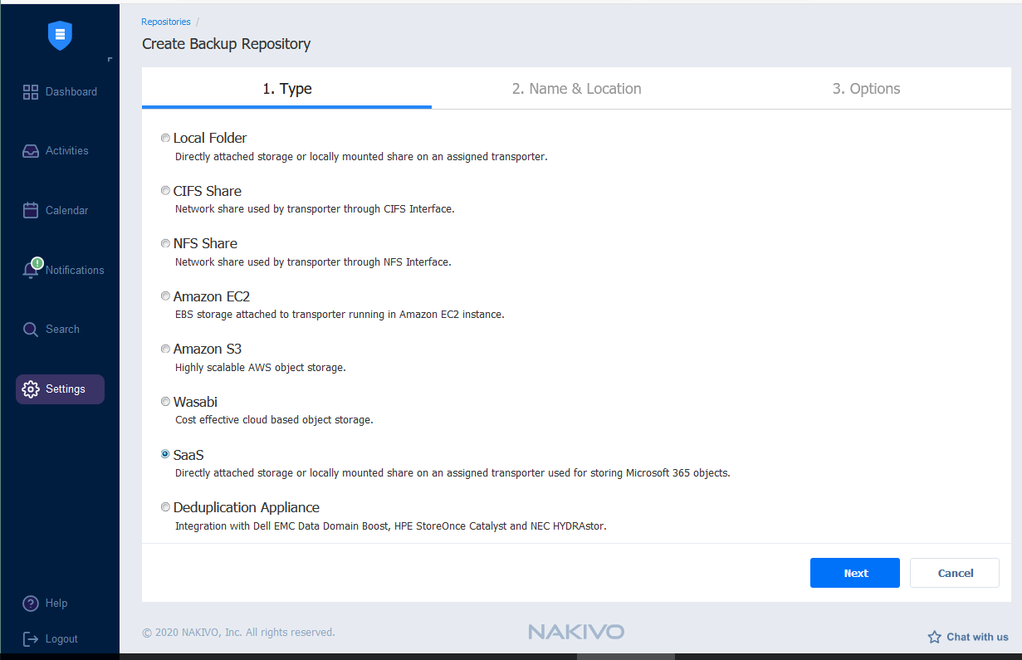Click Dell EMC Data Domain Boost description
The height and width of the screenshot is (660, 1022).
pyautogui.click(x=391, y=526)
